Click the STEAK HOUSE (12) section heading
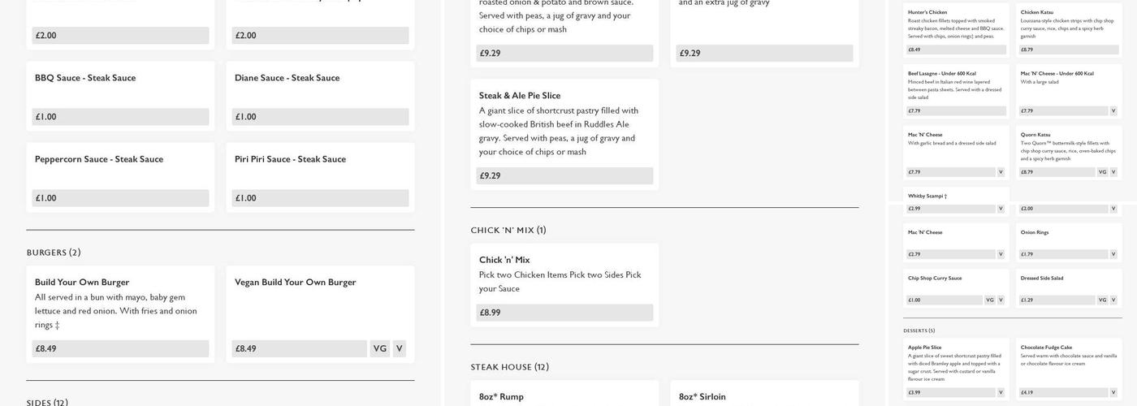The image size is (1137, 406). click(x=509, y=367)
